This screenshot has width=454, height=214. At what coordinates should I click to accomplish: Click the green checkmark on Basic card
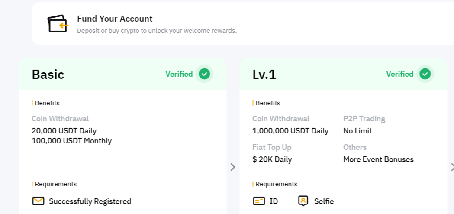[204, 74]
